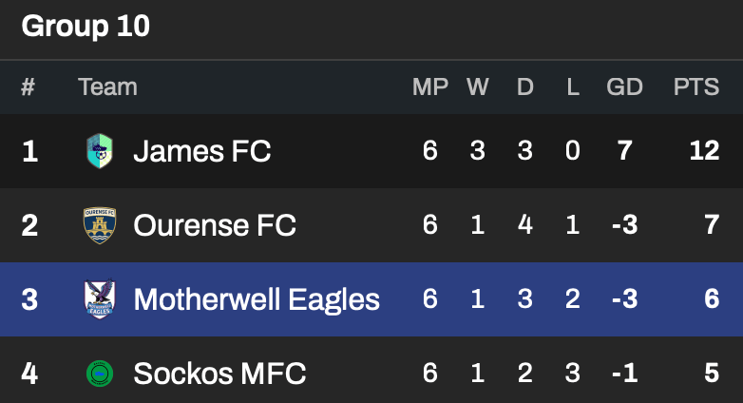This screenshot has height=403, width=743.
Task: Click Motherwell Eagles' 6 points value
Action: click(x=712, y=299)
